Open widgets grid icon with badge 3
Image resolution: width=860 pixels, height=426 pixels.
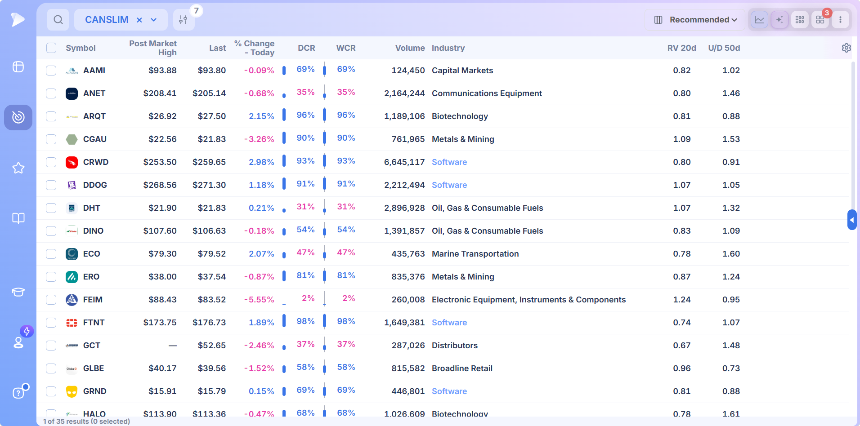[820, 20]
